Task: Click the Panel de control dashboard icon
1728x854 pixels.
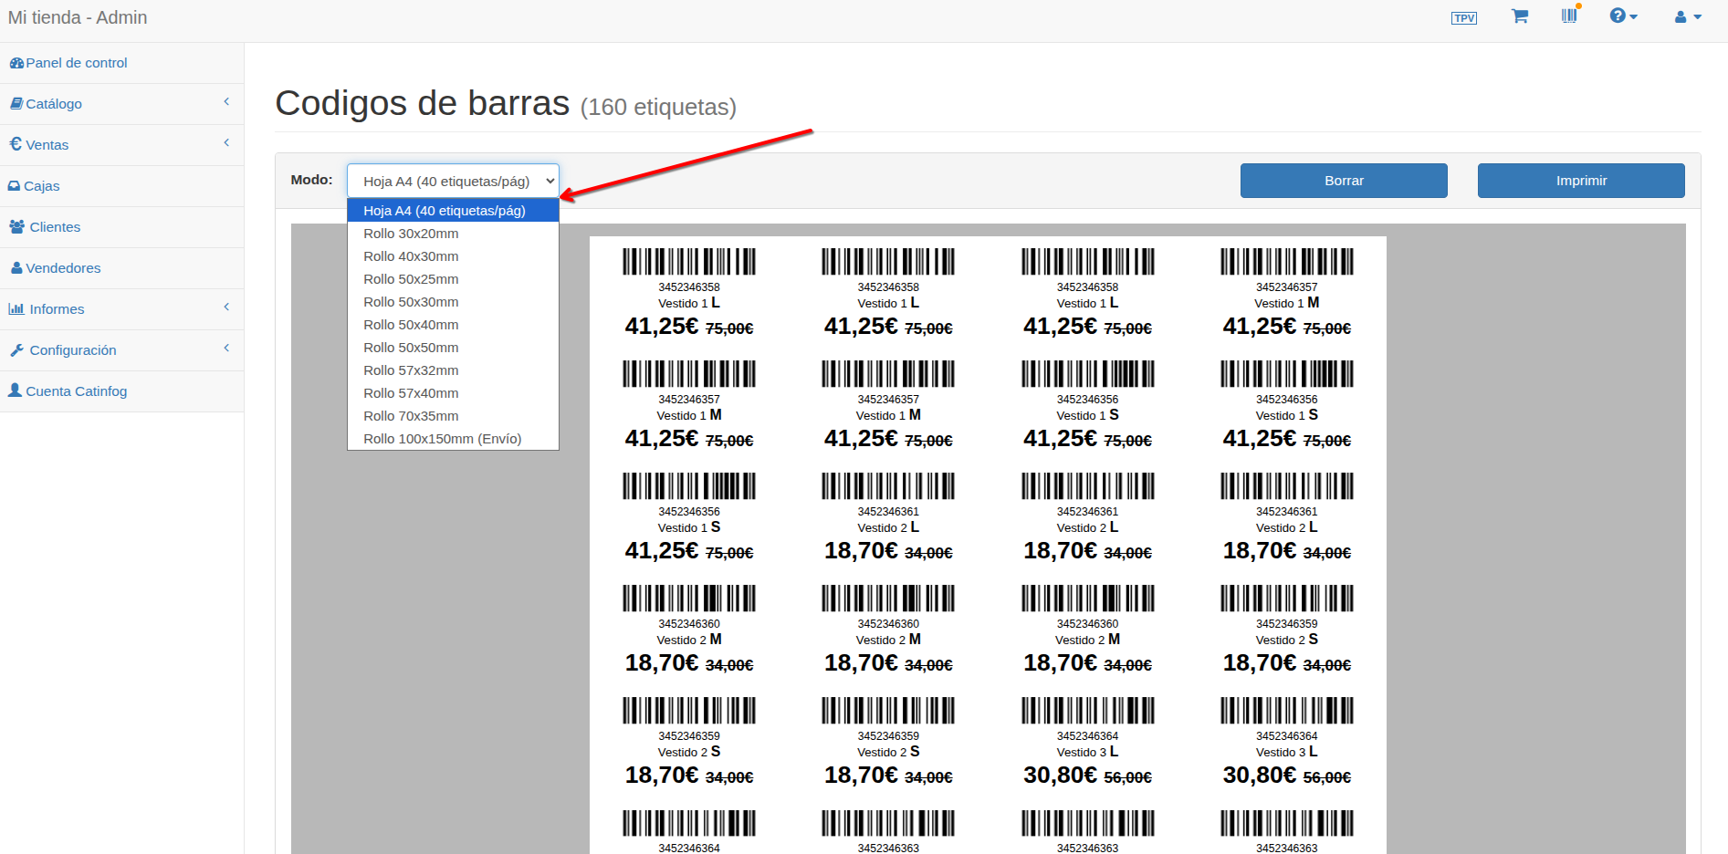Action: click(16, 63)
